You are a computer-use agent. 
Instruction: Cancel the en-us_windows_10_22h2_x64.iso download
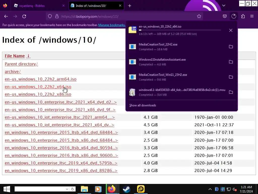[231, 30]
